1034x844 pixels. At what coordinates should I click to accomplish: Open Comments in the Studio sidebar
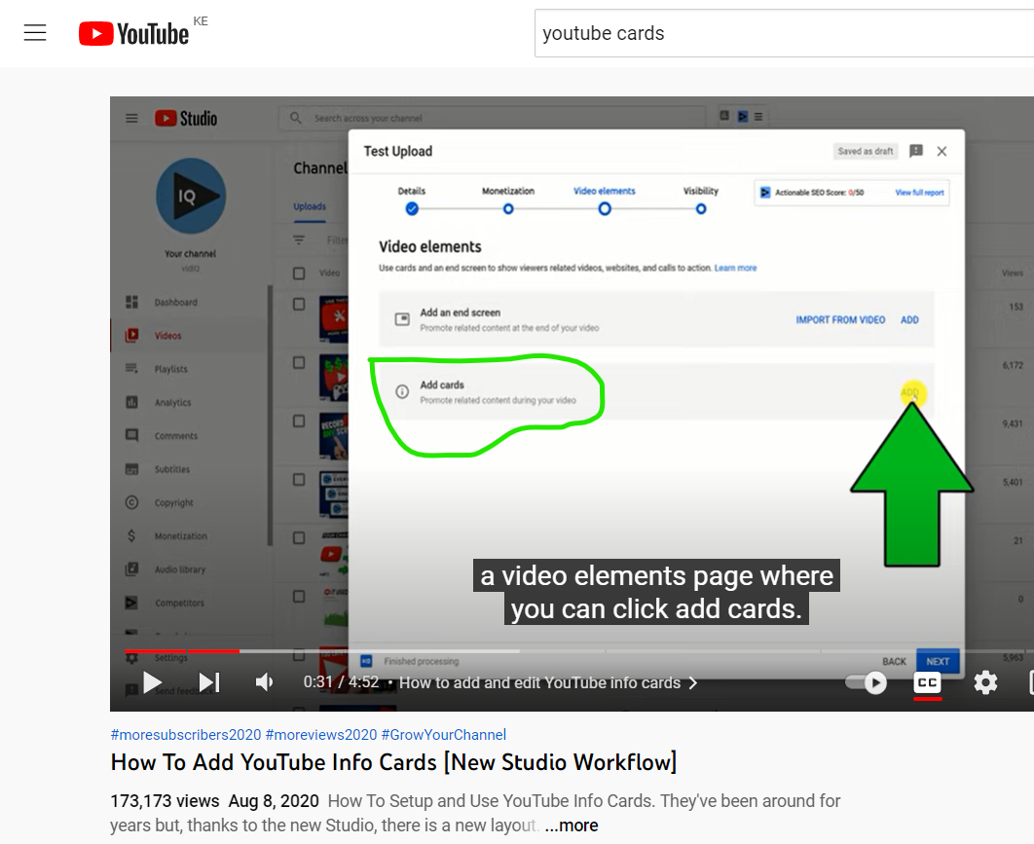[x=176, y=436]
